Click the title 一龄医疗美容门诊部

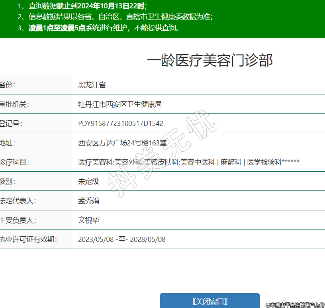coord(209,61)
